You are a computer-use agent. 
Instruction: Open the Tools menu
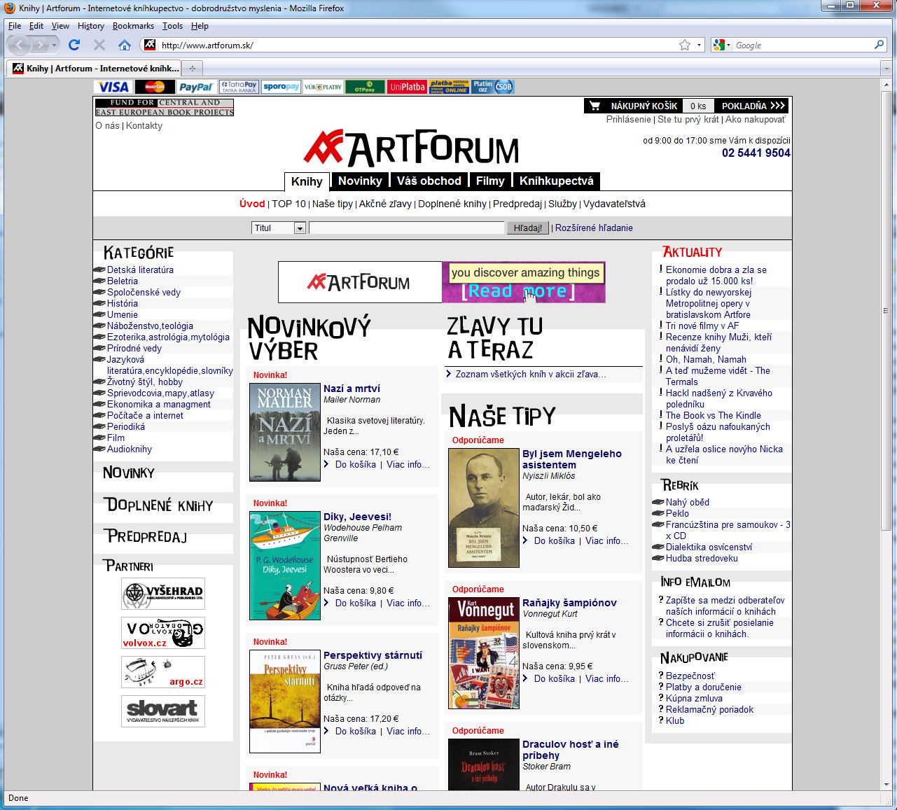point(172,26)
